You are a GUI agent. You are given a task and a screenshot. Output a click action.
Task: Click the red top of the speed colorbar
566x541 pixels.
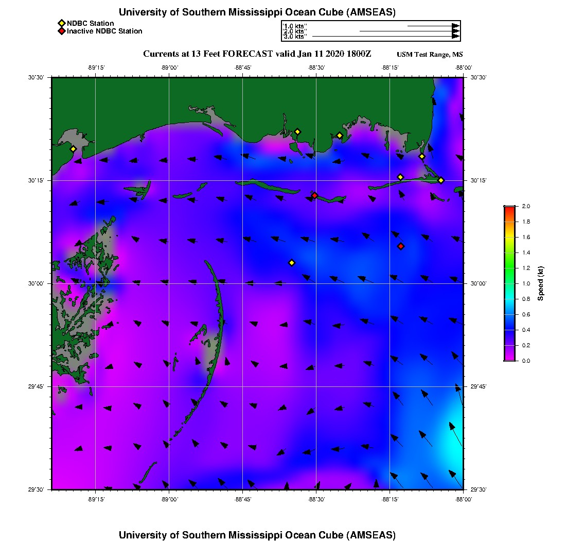click(509, 209)
